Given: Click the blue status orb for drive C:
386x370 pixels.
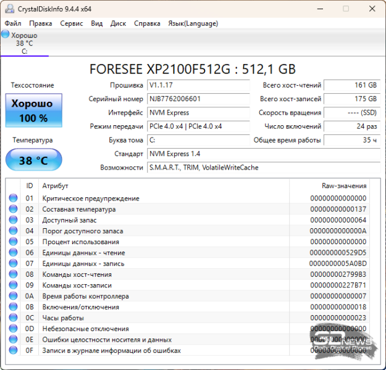Looking at the screenshot, I should (x=6, y=35).
